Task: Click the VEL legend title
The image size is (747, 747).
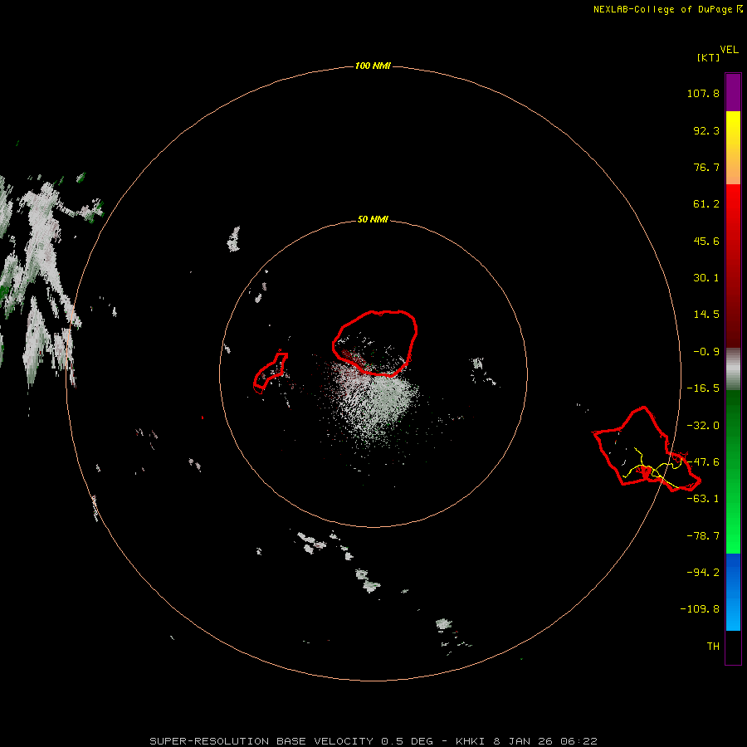Action: coord(729,50)
